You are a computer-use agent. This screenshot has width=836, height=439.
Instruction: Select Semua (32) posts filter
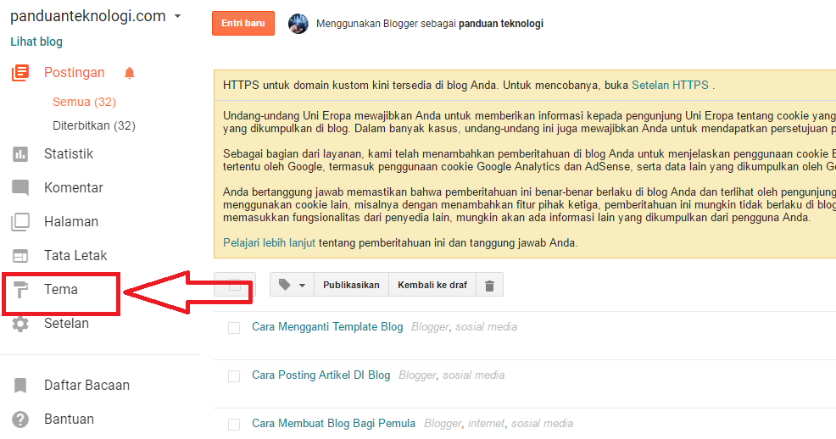[x=84, y=102]
